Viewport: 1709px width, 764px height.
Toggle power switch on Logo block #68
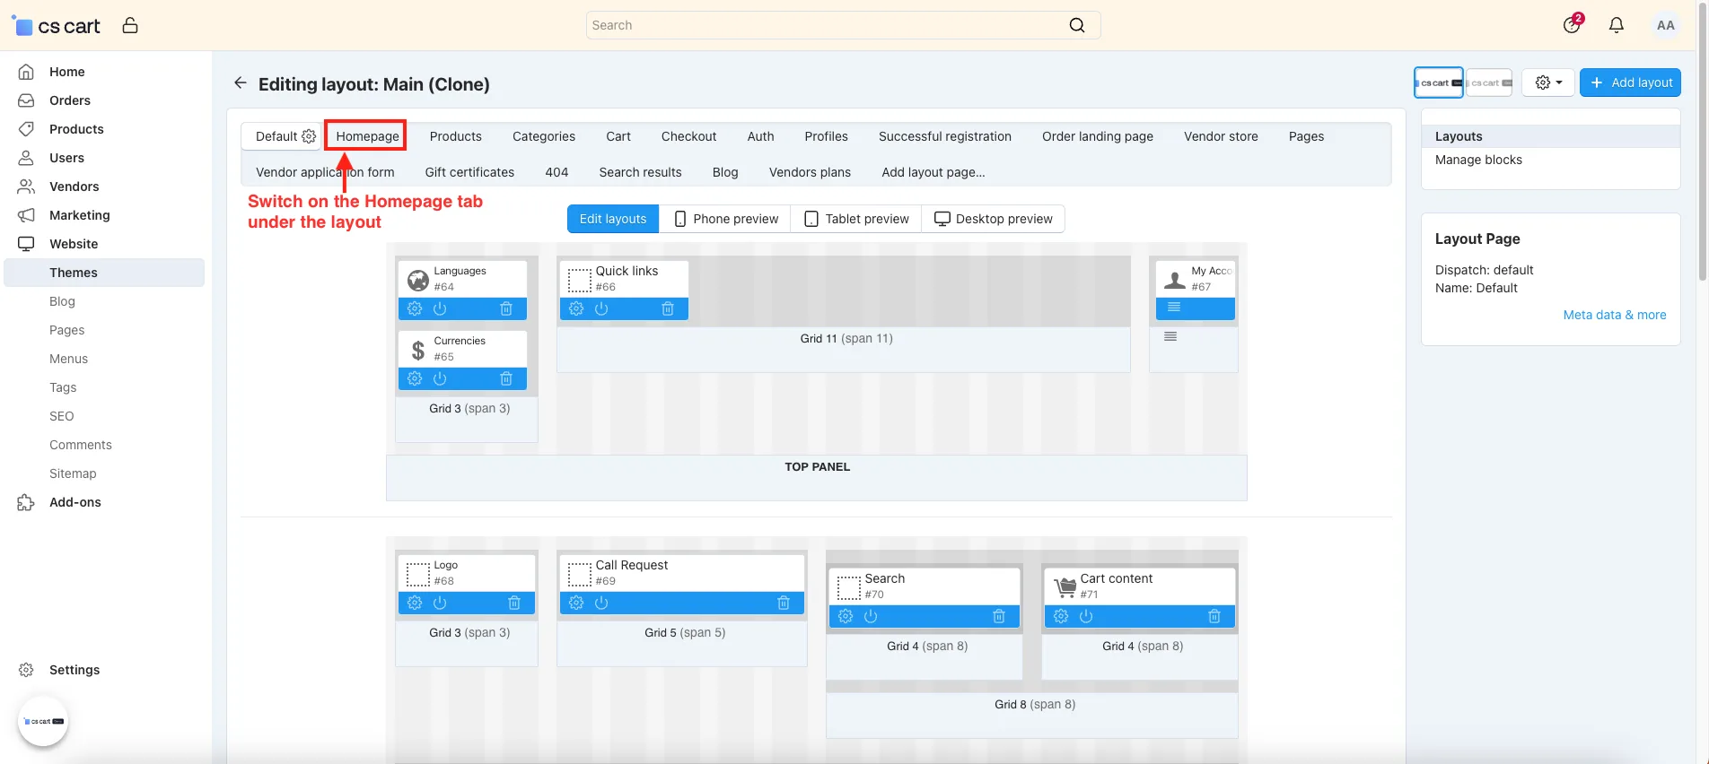point(440,603)
